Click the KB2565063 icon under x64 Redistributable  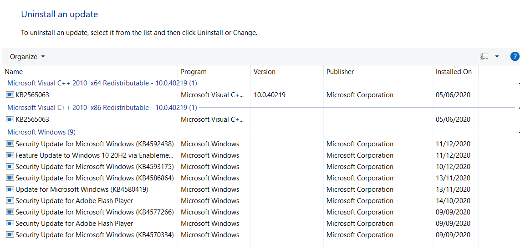pos(10,95)
